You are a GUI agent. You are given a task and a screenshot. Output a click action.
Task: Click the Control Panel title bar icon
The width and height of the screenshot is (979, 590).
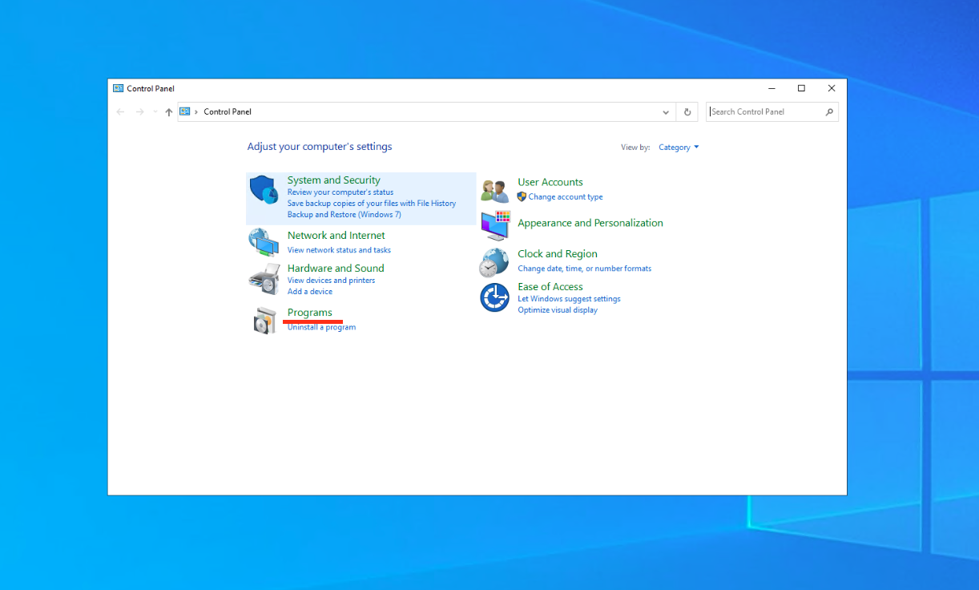point(118,88)
